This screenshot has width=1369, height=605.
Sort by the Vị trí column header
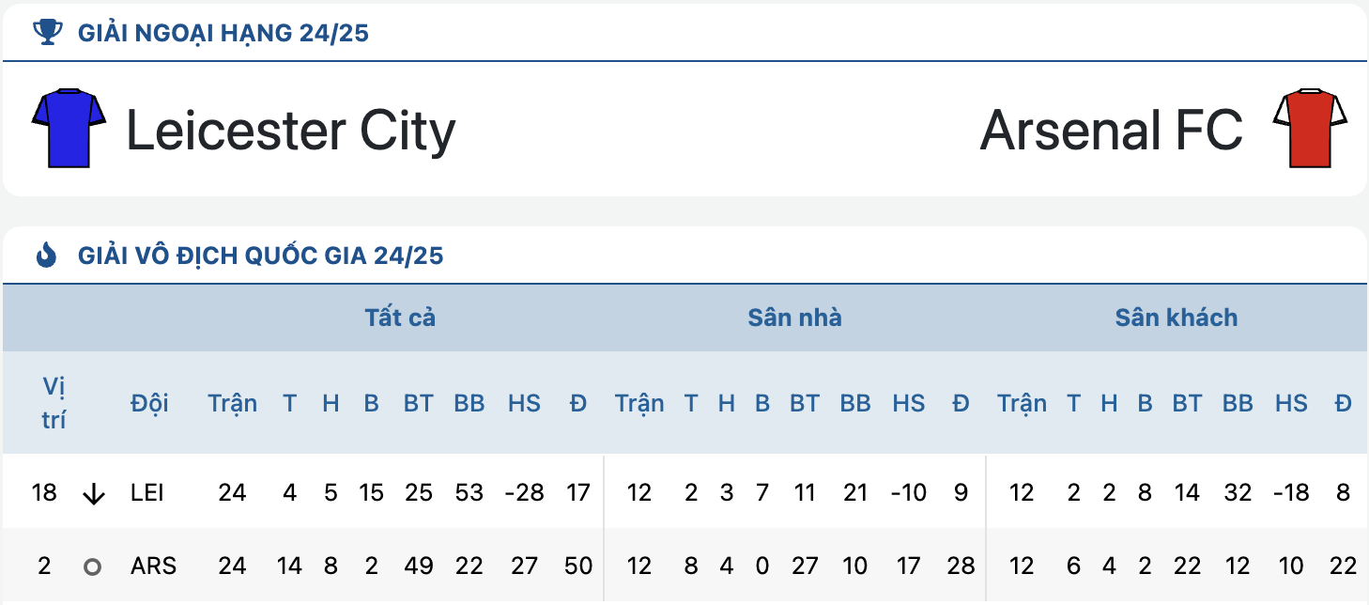point(54,403)
